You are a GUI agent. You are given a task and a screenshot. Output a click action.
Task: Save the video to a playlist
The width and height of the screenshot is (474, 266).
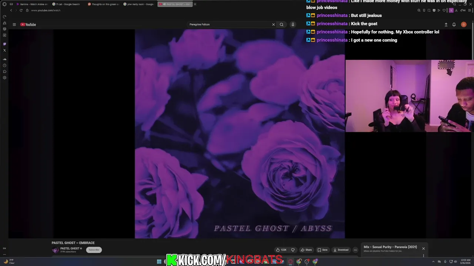point(323,250)
